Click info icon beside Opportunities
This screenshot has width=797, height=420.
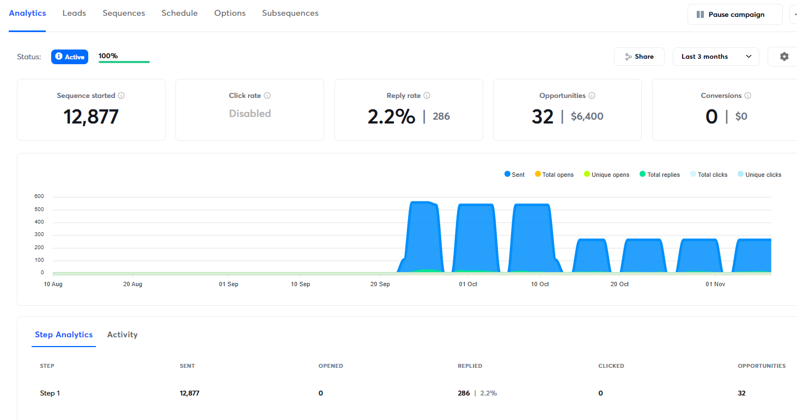pyautogui.click(x=592, y=96)
